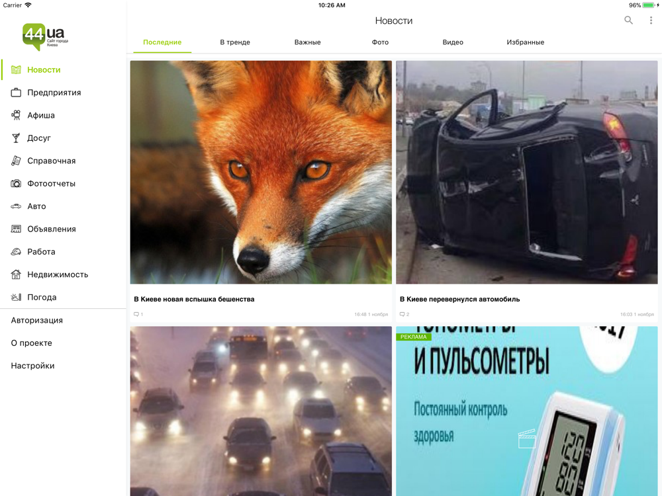
Task: Go to Афиша menu label
Action: (41, 115)
